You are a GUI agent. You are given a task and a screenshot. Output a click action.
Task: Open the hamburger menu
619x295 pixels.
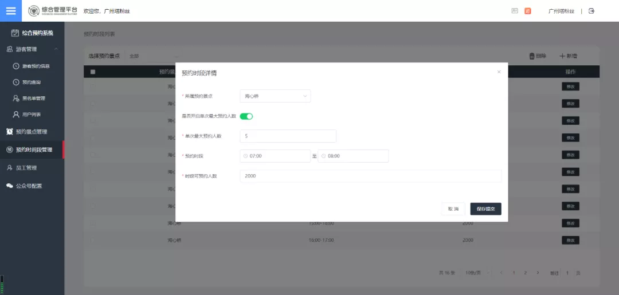11,11
